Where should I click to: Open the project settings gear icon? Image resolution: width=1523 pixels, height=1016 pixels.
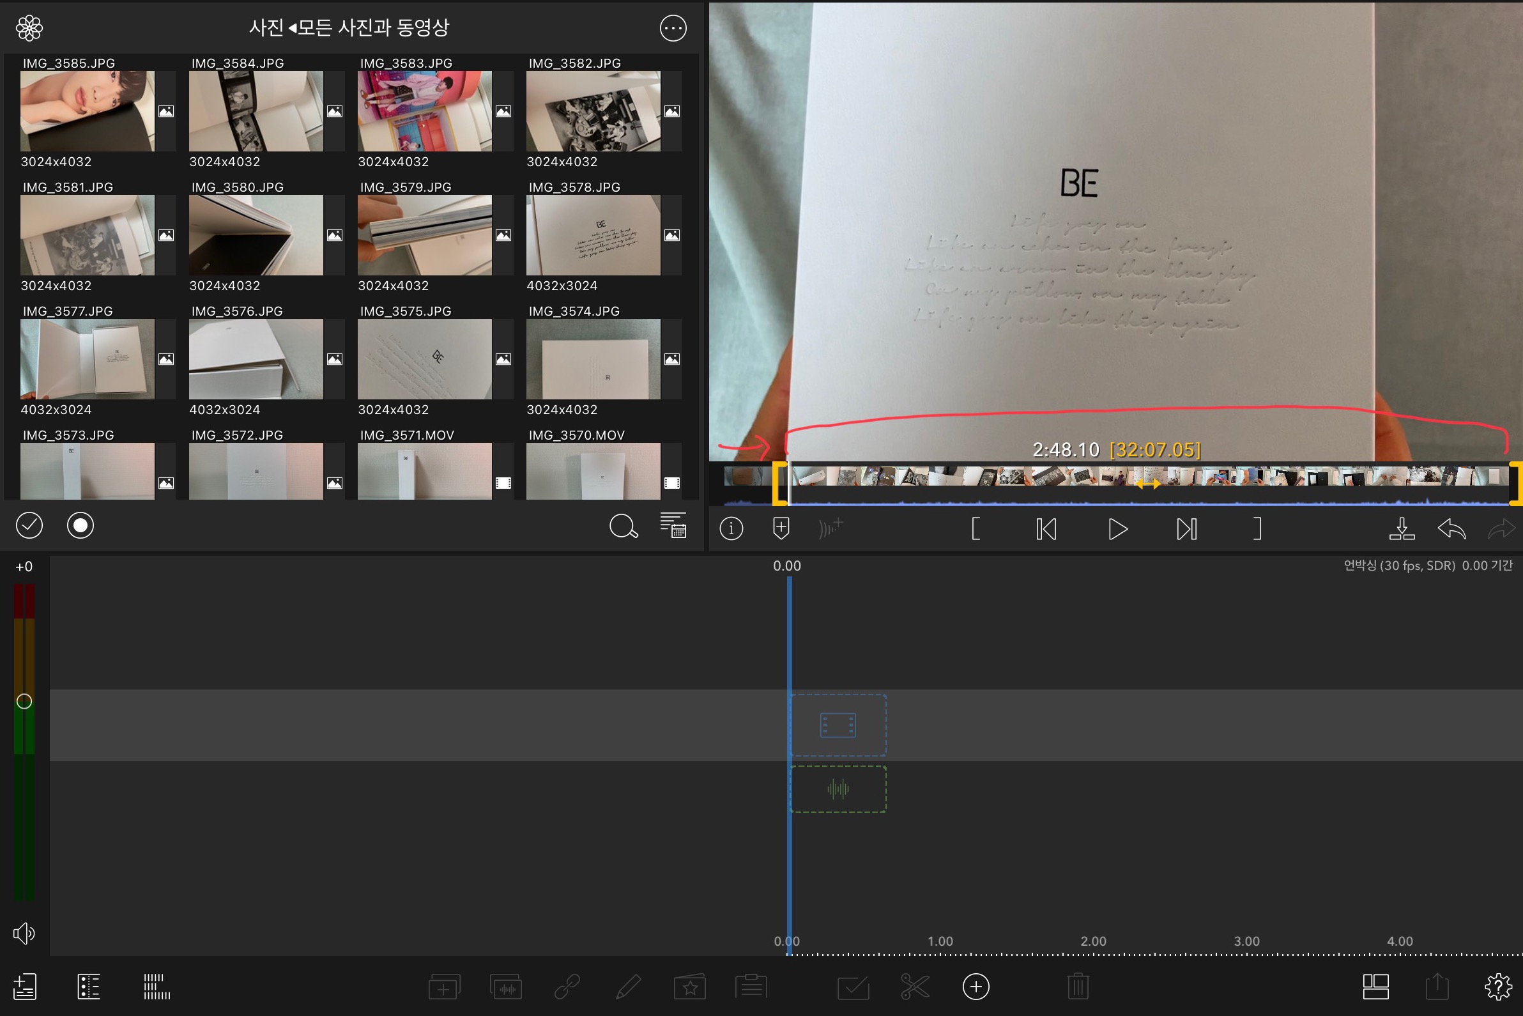[1497, 987]
